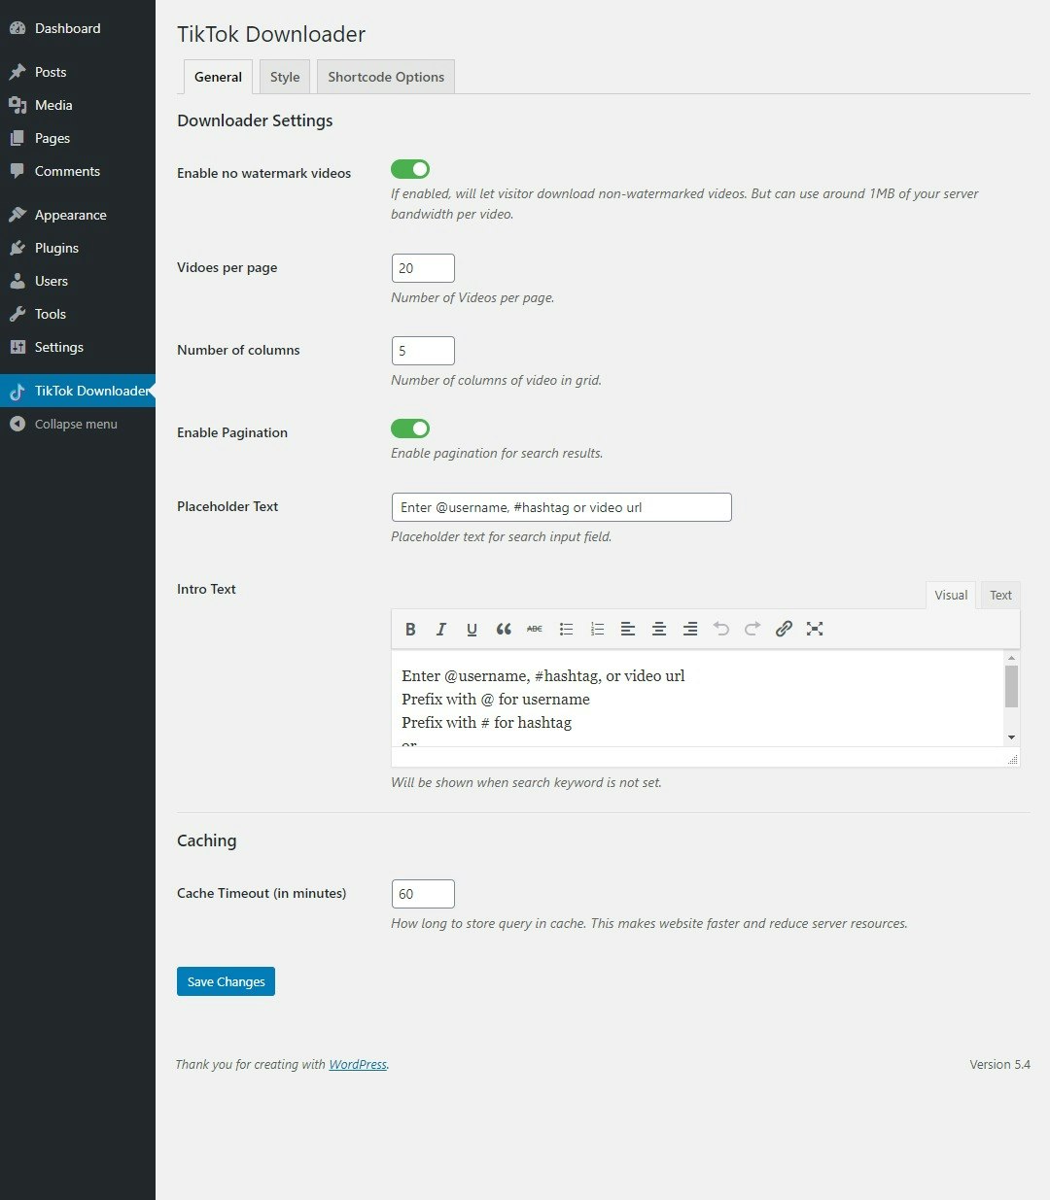Click 'Downloader Settings' heading
This screenshot has height=1200, width=1050.
[255, 120]
